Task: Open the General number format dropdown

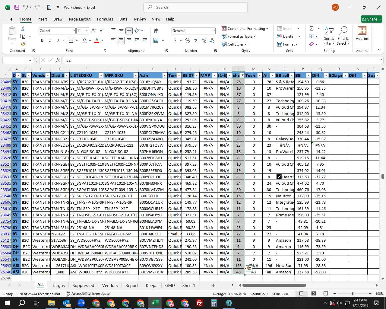Action: point(214,31)
